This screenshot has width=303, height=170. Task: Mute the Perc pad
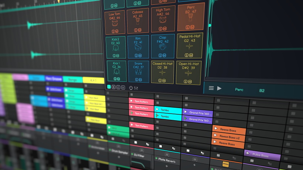pos(192,27)
